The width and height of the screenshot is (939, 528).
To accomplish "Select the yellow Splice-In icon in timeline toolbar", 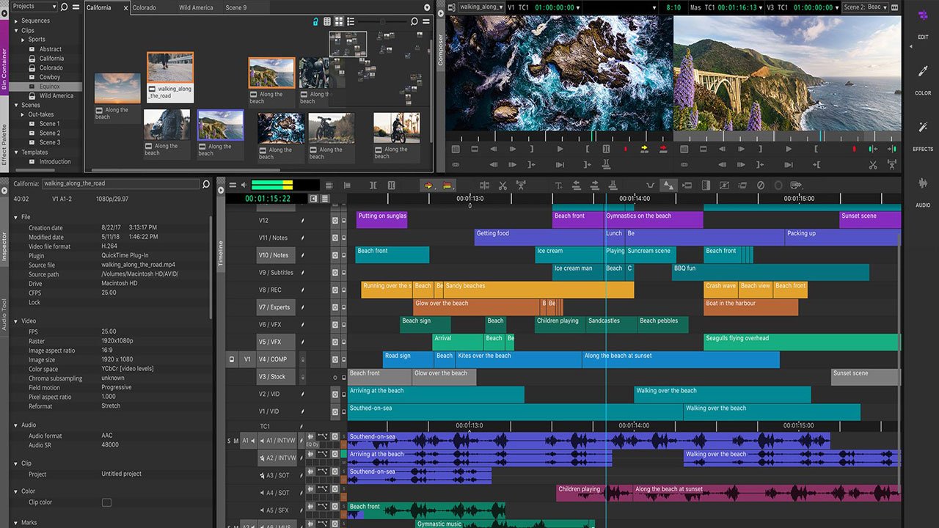I will tap(428, 185).
